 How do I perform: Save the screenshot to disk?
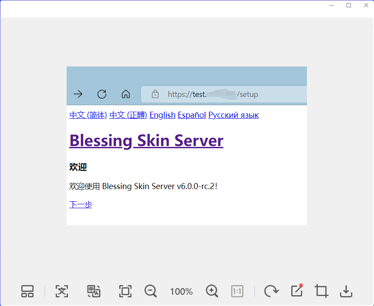346,291
